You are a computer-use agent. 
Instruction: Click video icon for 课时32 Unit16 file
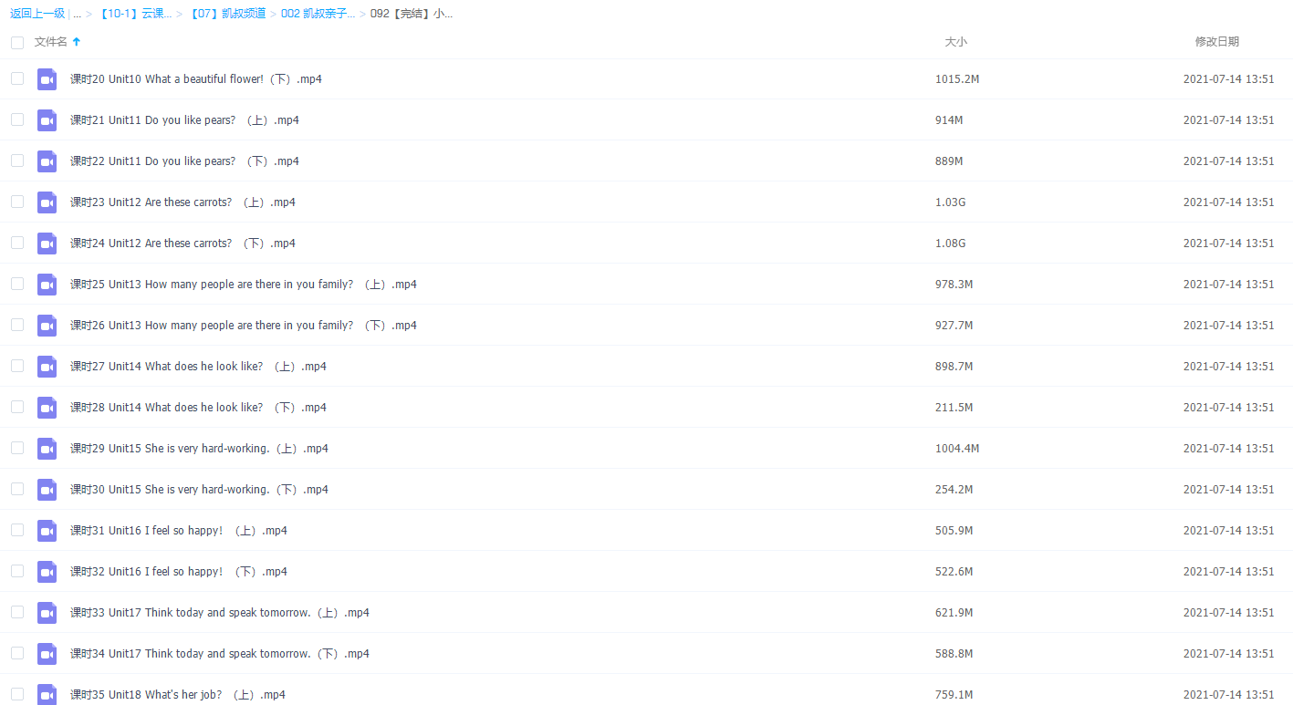click(47, 572)
